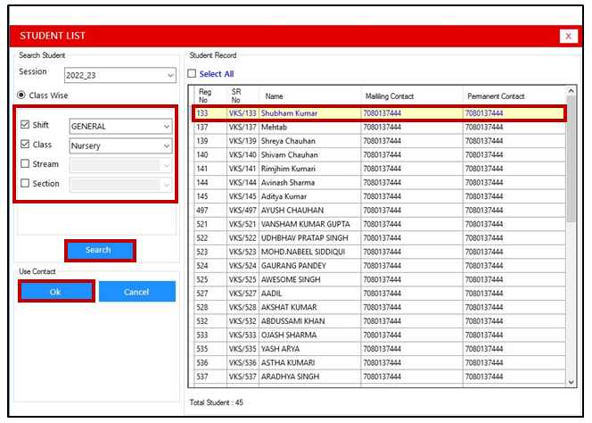Select the AKSHAT KUMAR row
This screenshot has width=592, height=423.
[380, 307]
